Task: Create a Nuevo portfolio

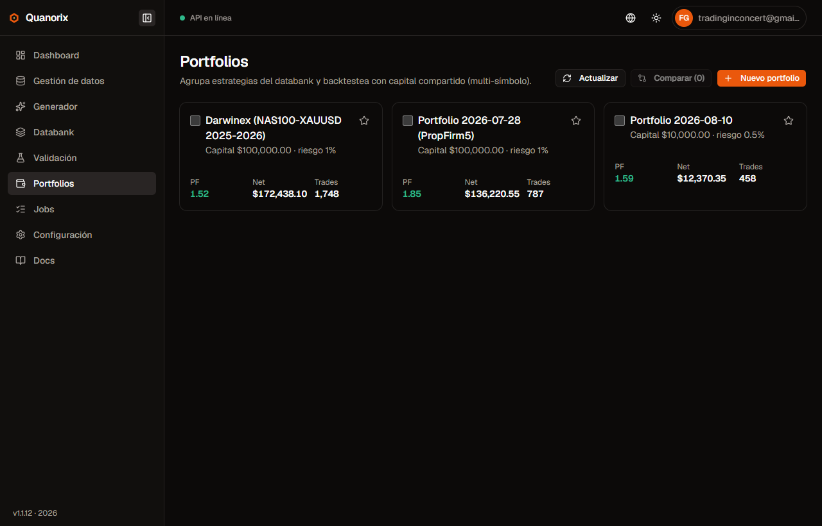Action: tap(762, 78)
